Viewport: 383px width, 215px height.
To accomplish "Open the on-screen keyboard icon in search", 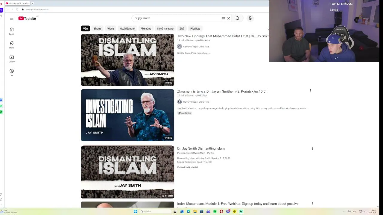I will click(223, 18).
